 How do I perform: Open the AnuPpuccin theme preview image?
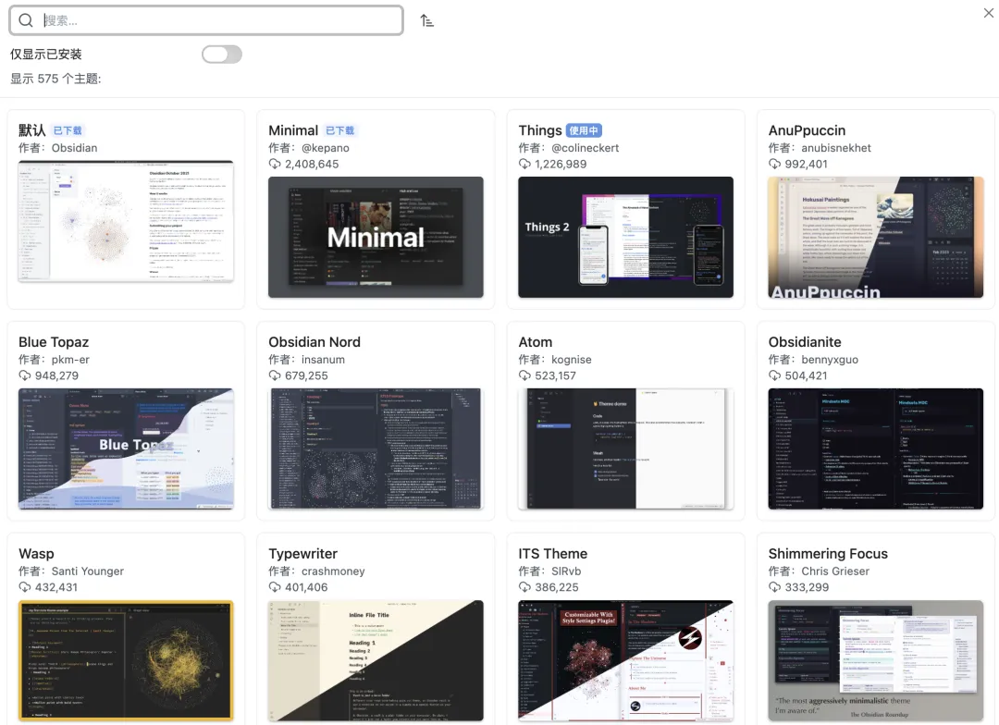(x=875, y=237)
